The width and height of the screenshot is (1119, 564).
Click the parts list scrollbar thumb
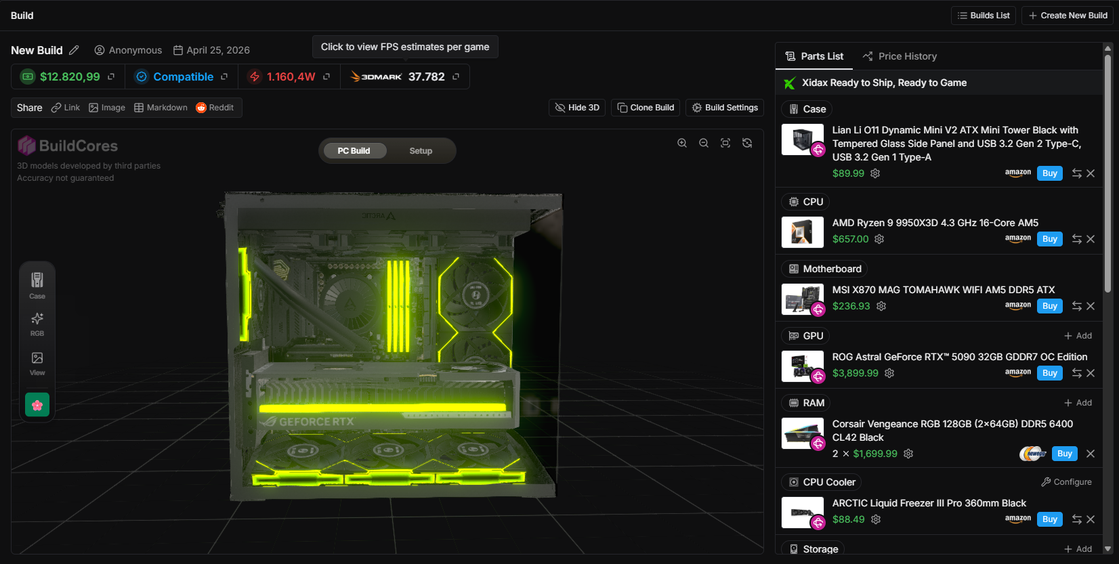1108,173
